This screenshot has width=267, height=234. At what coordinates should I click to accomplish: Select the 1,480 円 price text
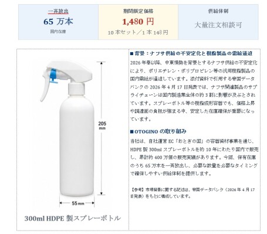(x=138, y=22)
